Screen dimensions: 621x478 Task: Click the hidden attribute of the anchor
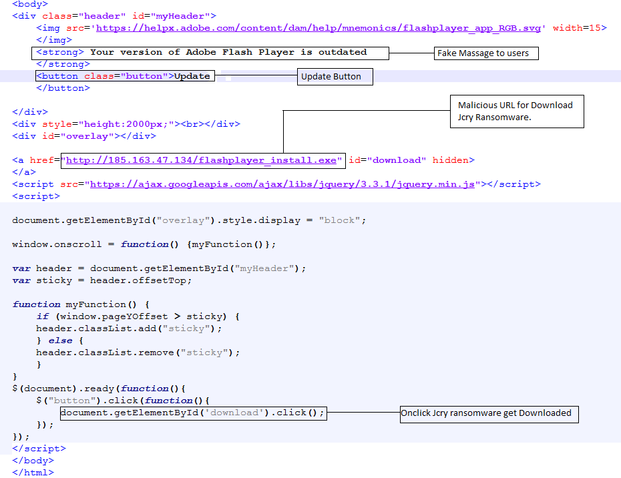tap(451, 160)
